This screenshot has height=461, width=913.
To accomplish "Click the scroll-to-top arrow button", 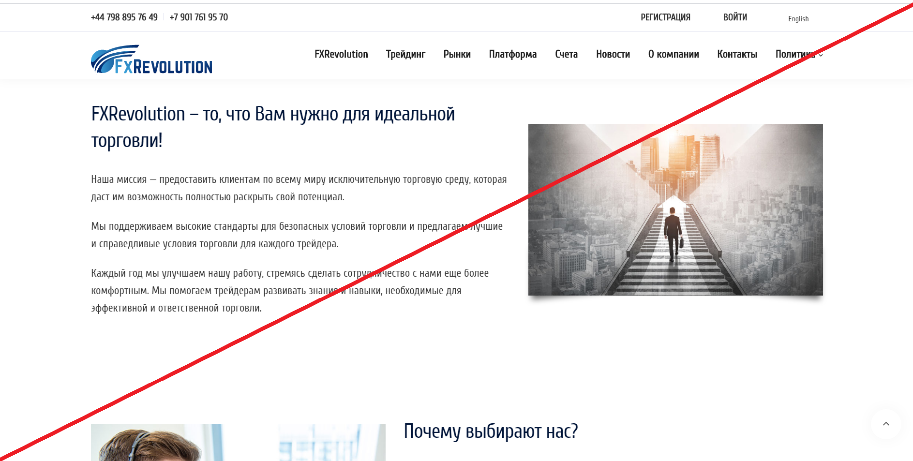I will [x=886, y=424].
